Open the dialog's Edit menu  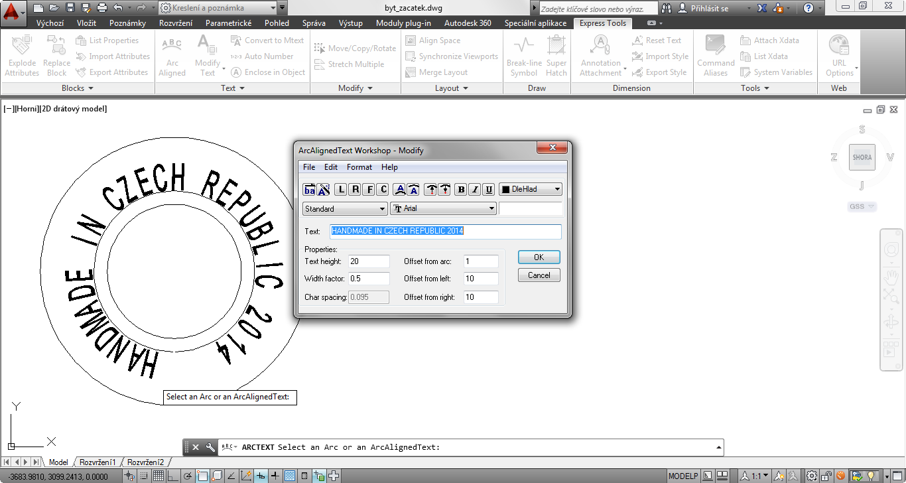click(331, 167)
